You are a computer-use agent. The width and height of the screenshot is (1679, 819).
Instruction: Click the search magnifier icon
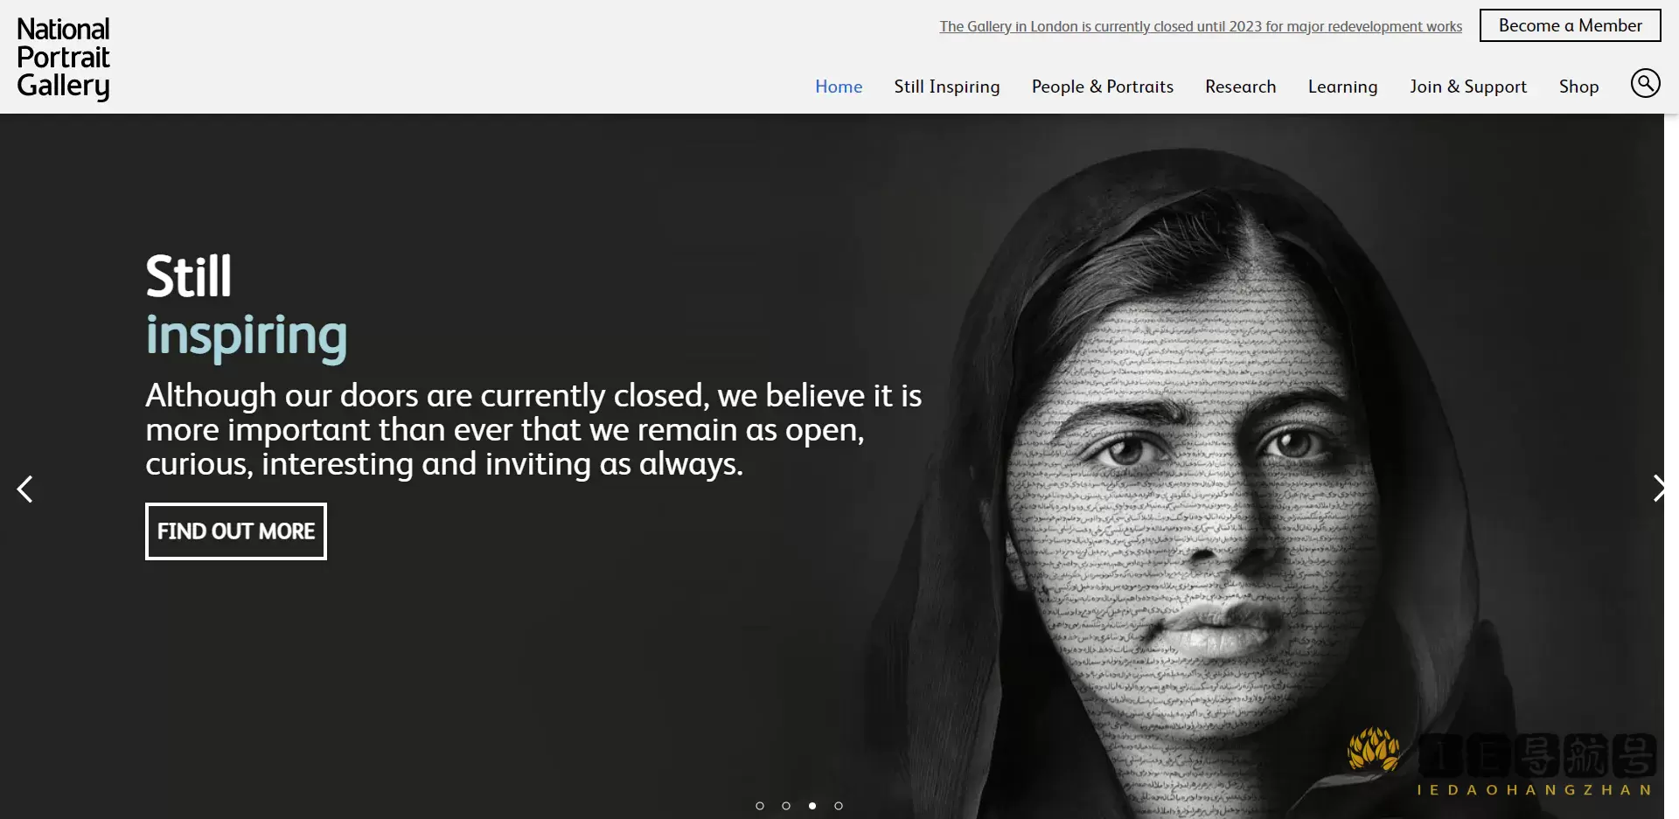coord(1645,84)
